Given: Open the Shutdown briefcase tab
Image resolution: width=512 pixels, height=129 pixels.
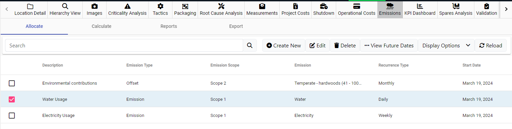Looking at the screenshot, I should tap(324, 9).
